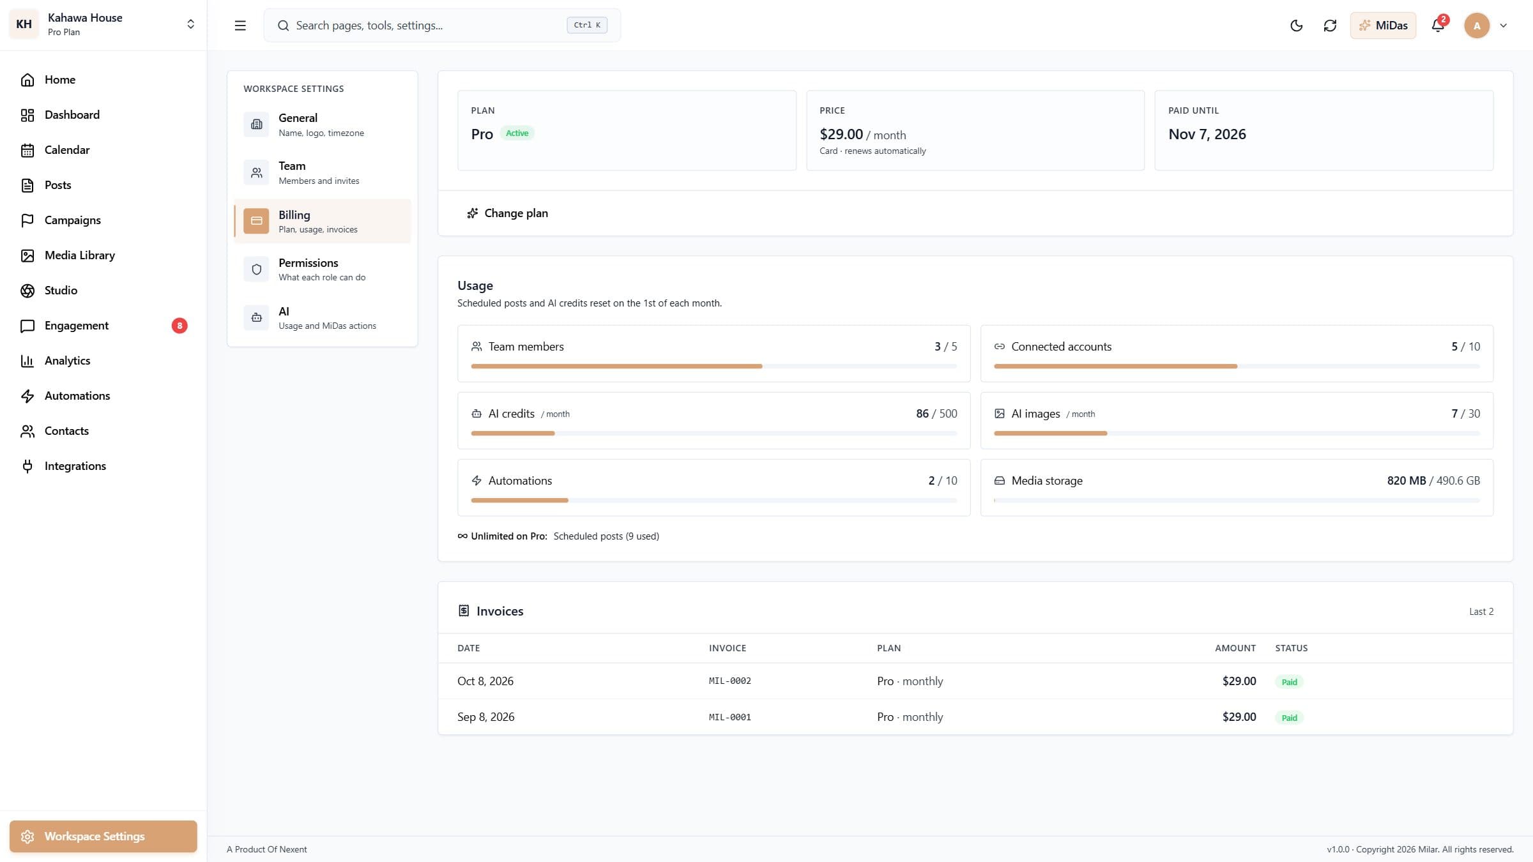This screenshot has height=862, width=1533.
Task: Click the Home icon in sidebar
Action: coord(27,80)
